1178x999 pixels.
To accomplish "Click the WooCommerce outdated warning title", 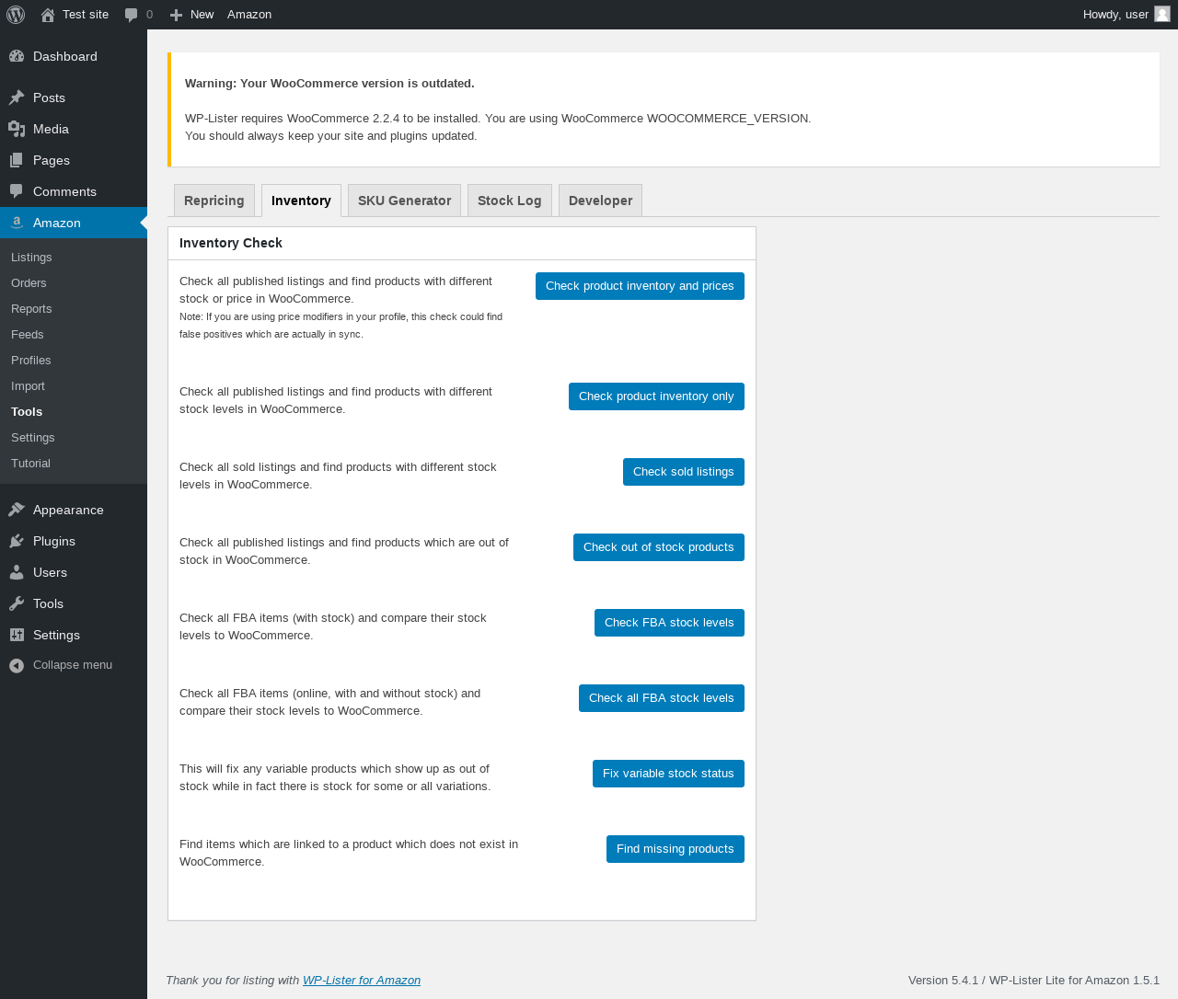I will [329, 84].
